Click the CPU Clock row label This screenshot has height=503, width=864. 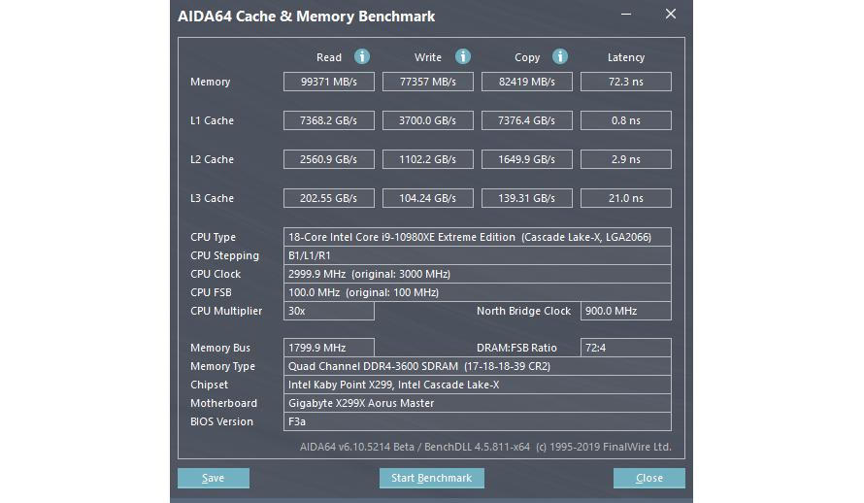click(216, 274)
